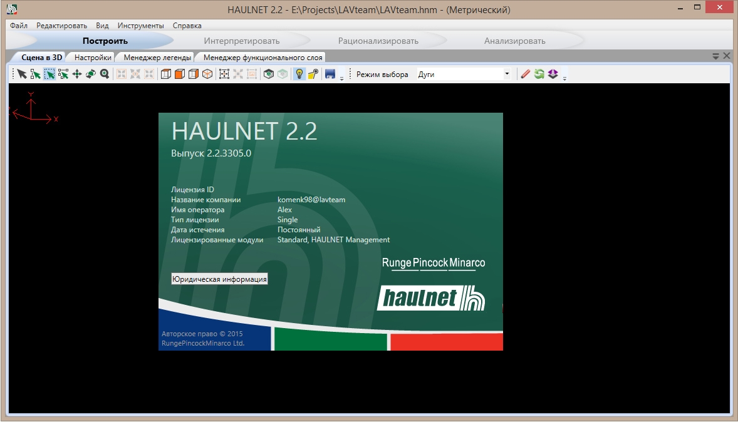Click the Standard, HAULNET Management modules text

click(333, 239)
